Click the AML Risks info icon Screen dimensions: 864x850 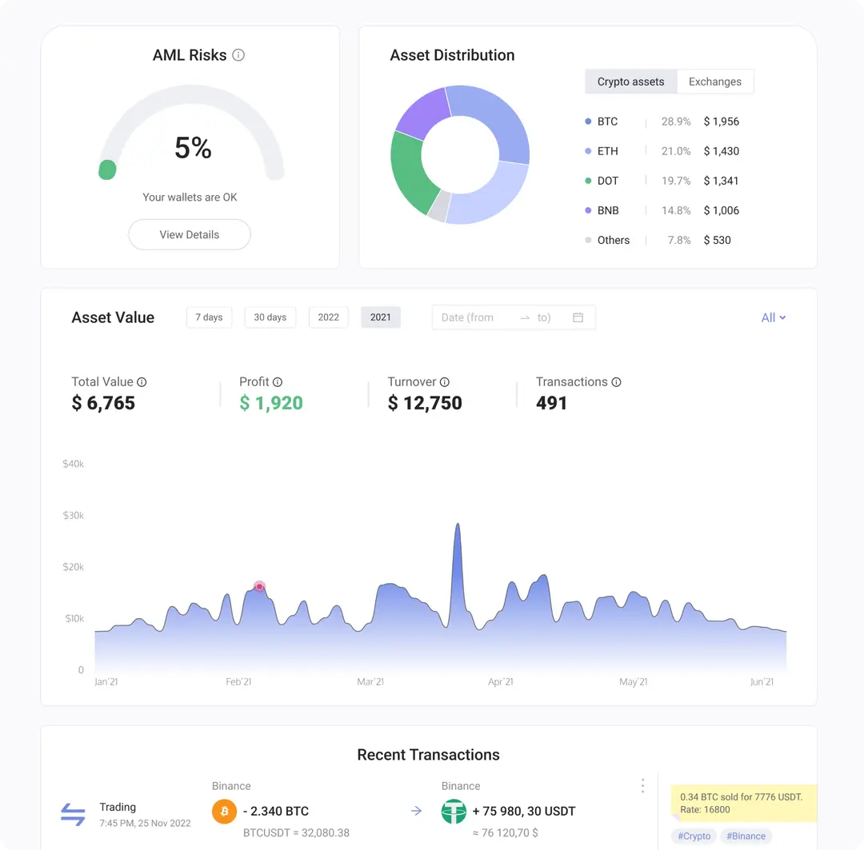(238, 55)
